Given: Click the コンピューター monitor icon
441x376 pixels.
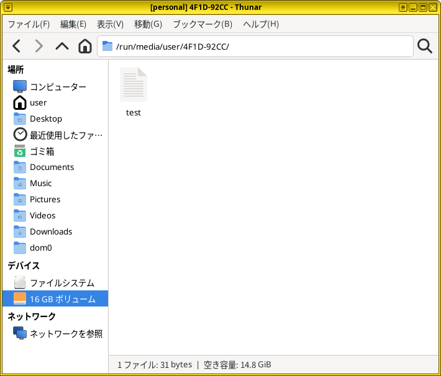Looking at the screenshot, I should (20, 86).
